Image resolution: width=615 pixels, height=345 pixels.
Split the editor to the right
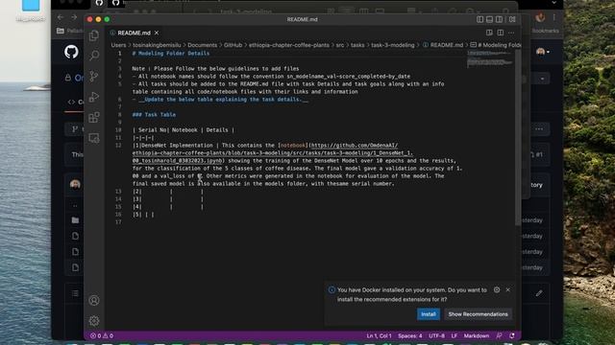pos(500,33)
